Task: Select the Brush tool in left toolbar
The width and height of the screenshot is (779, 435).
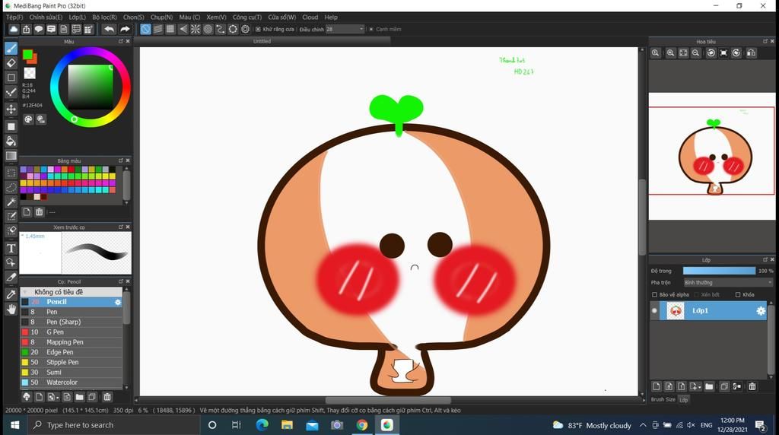Action: click(11, 48)
